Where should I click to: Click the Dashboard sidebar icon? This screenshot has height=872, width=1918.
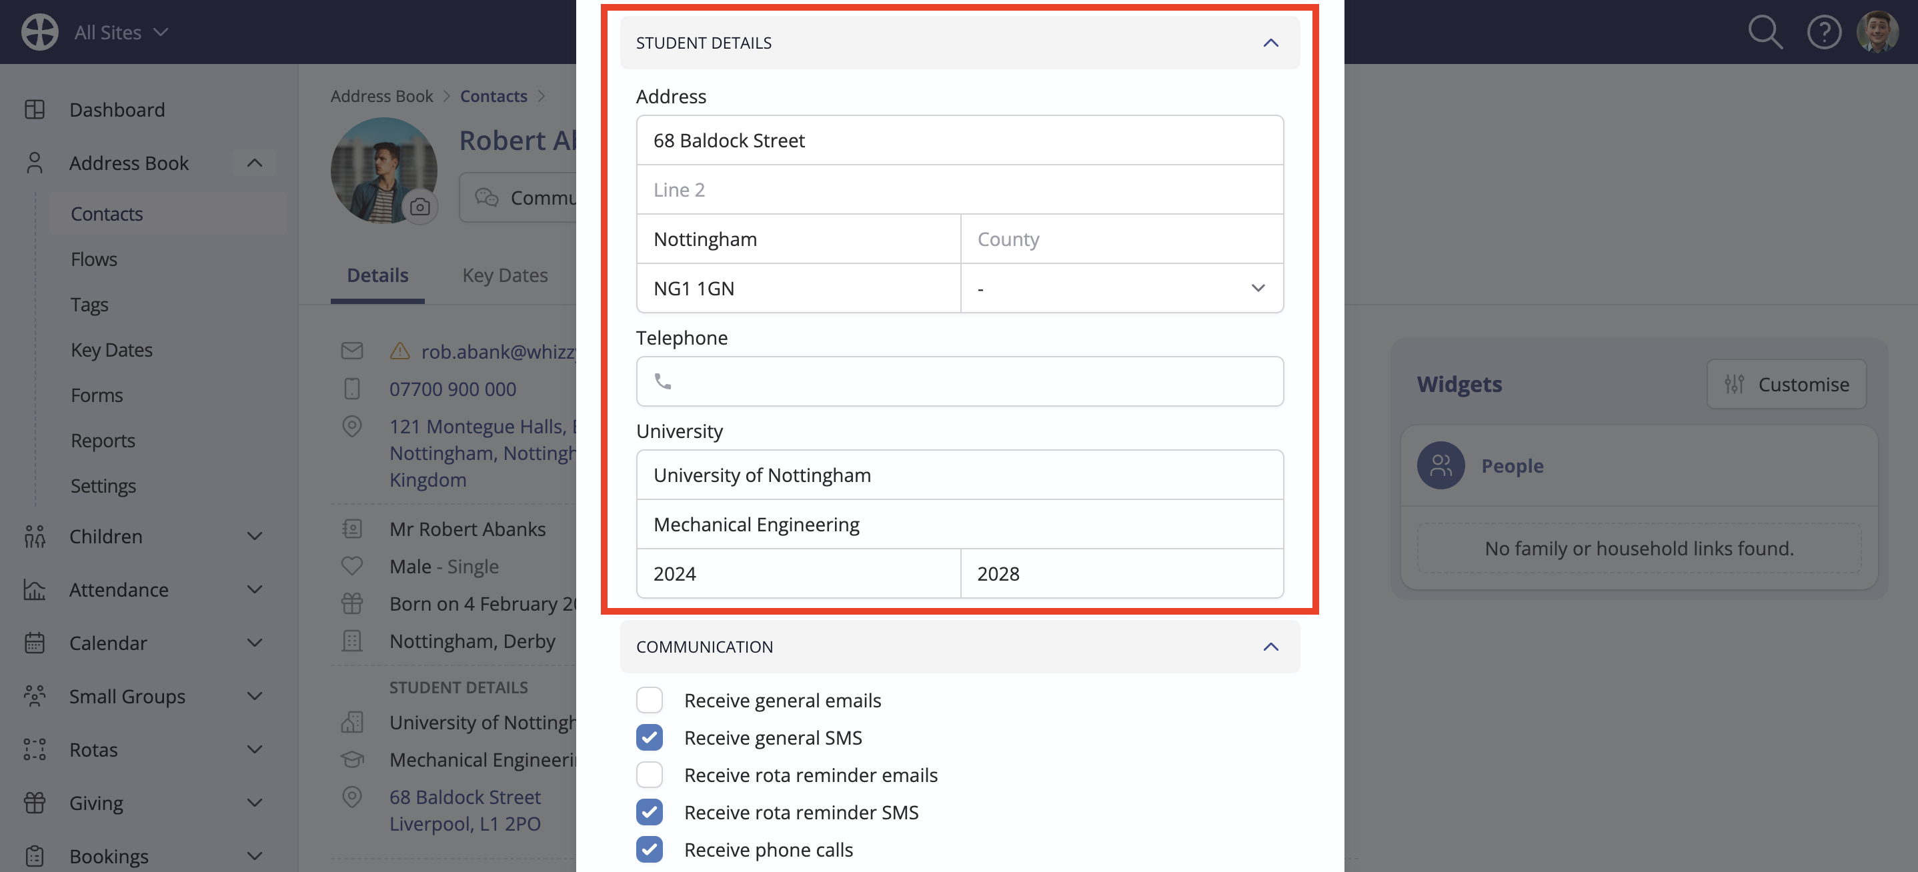point(35,109)
